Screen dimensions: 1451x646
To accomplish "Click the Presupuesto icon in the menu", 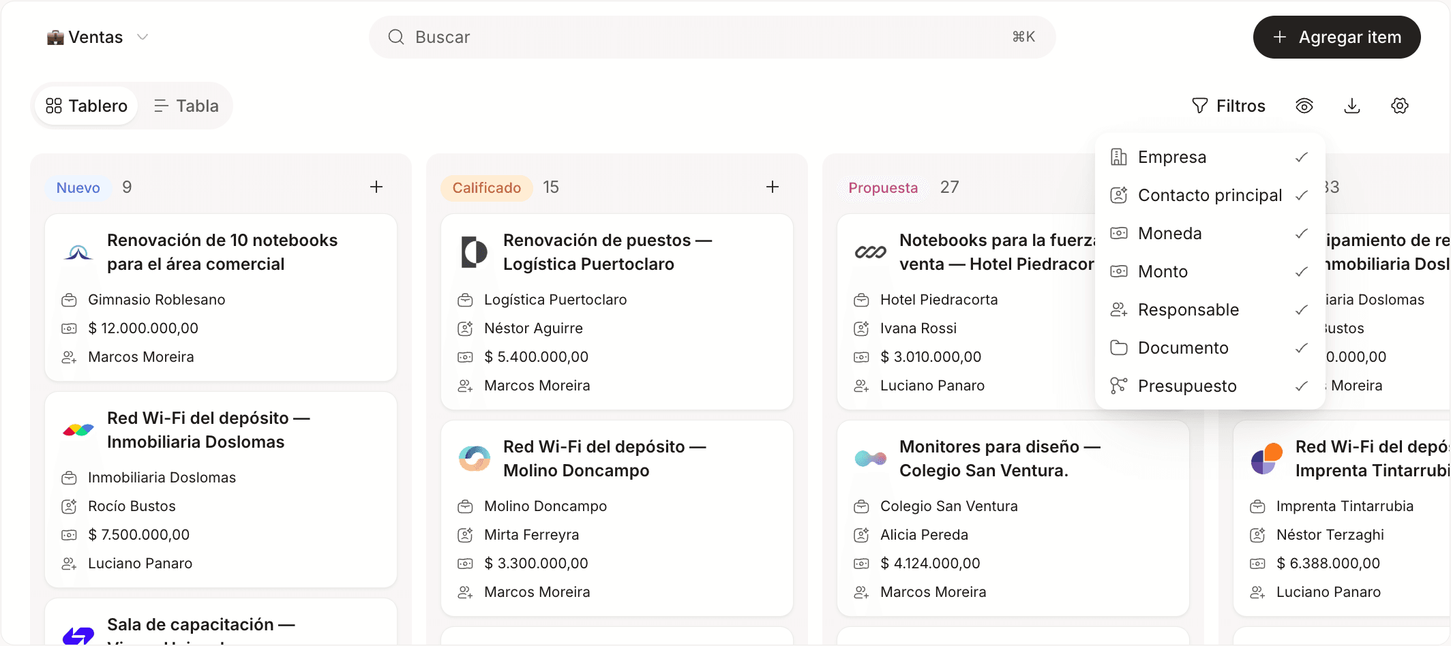I will [x=1119, y=386].
